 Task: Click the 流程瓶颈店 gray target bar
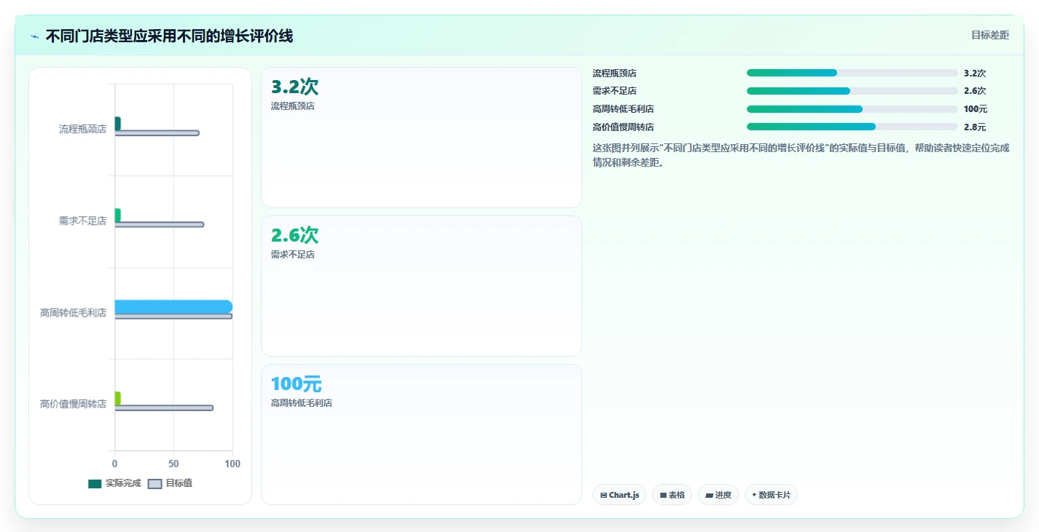157,133
